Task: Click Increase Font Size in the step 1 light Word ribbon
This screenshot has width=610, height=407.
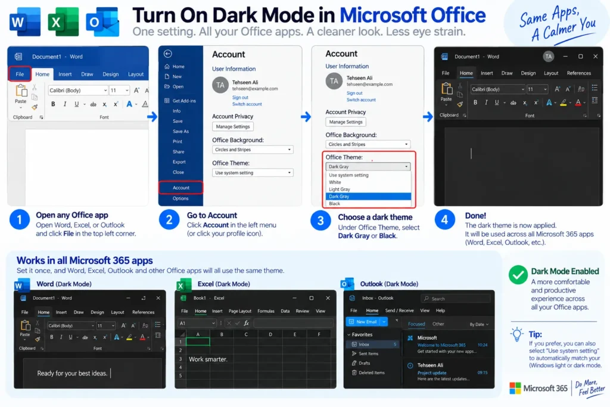Action: pyautogui.click(x=136, y=90)
